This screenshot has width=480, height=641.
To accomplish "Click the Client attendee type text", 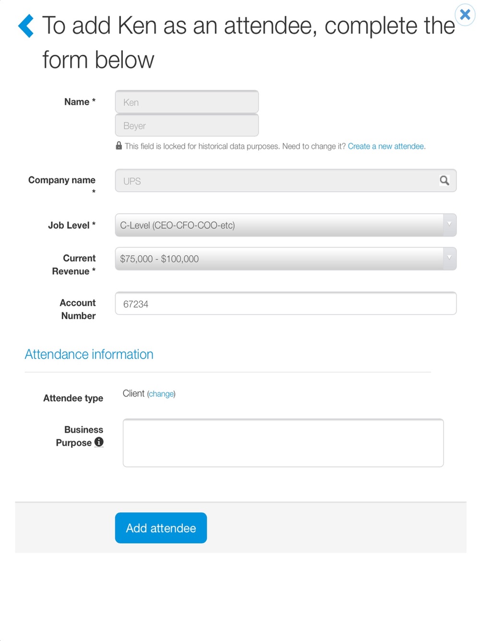I will [x=133, y=394].
